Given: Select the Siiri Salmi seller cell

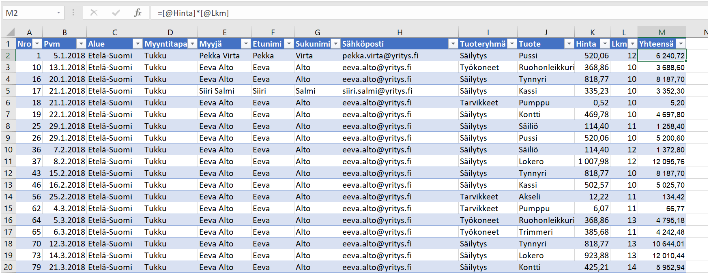Looking at the screenshot, I should [224, 91].
